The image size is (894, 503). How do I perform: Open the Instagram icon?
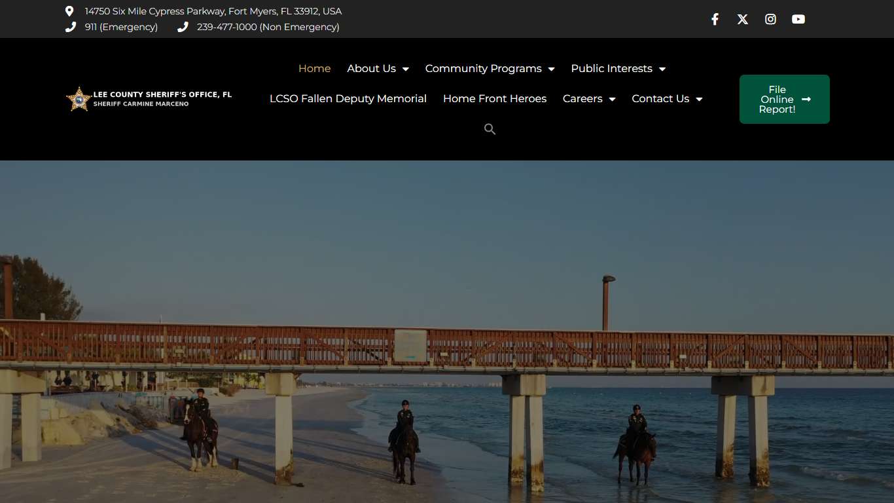[770, 19]
